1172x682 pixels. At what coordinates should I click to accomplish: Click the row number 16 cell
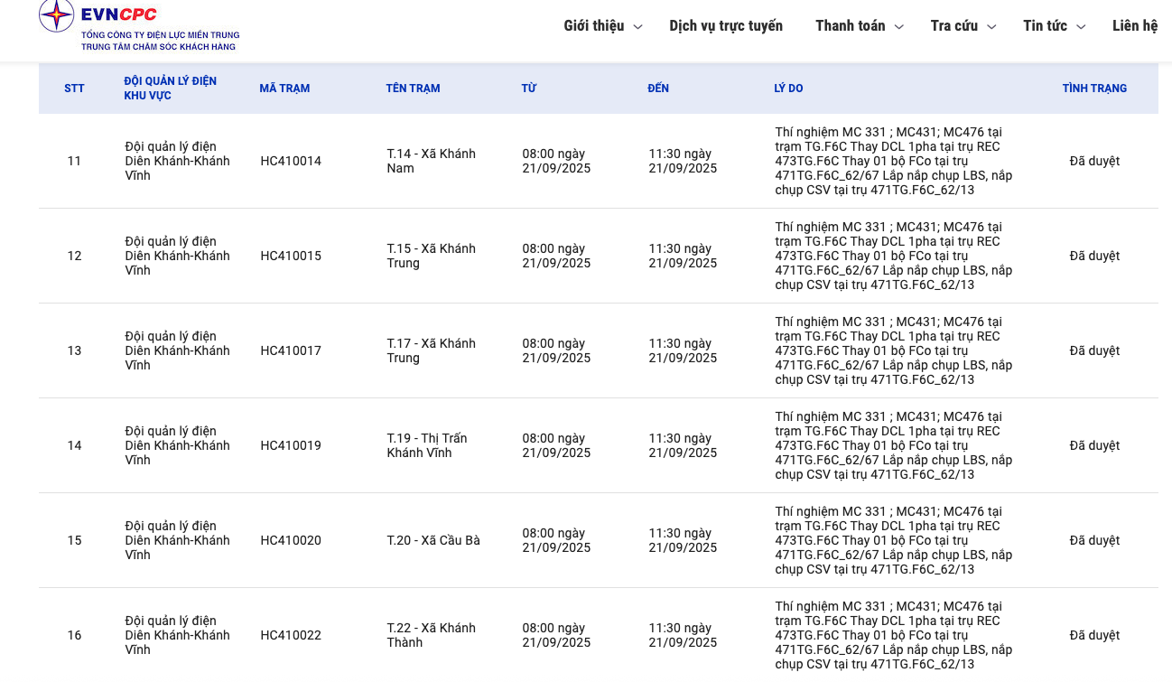(x=74, y=635)
